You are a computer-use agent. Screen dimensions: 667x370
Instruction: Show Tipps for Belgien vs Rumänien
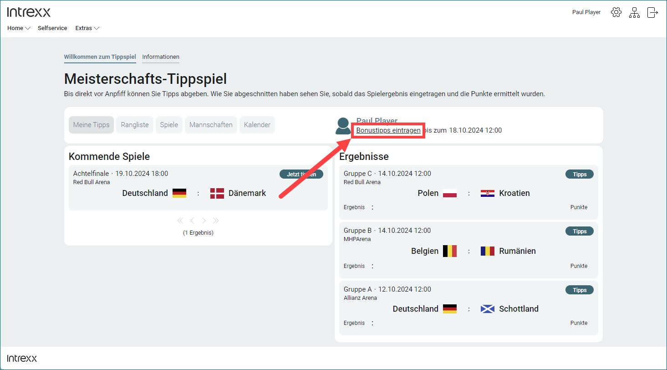[579, 231]
